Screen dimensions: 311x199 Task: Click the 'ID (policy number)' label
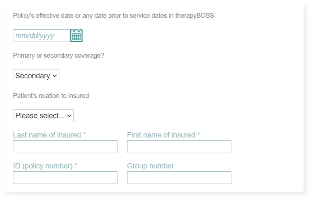(x=43, y=166)
